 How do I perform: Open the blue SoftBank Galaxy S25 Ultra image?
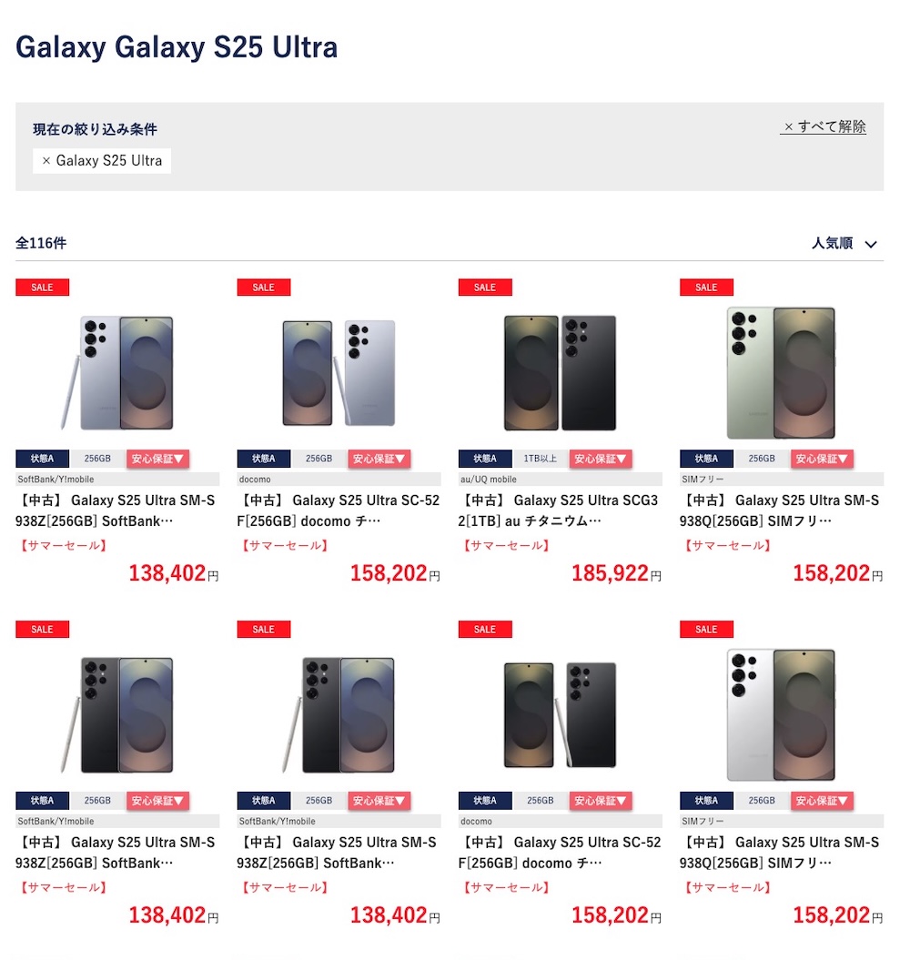[x=117, y=372]
